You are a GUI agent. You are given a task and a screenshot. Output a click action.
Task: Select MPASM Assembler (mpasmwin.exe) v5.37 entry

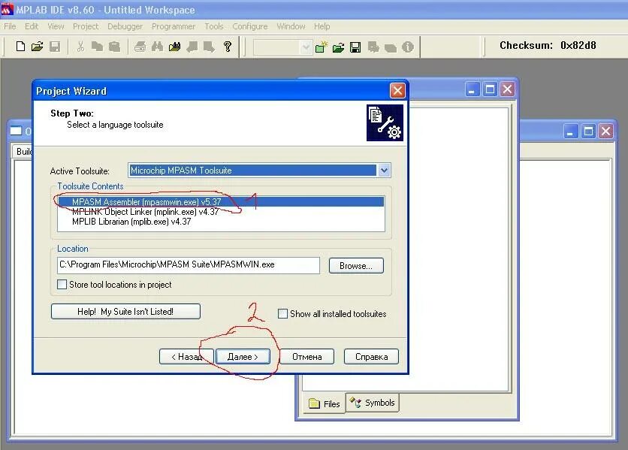221,201
